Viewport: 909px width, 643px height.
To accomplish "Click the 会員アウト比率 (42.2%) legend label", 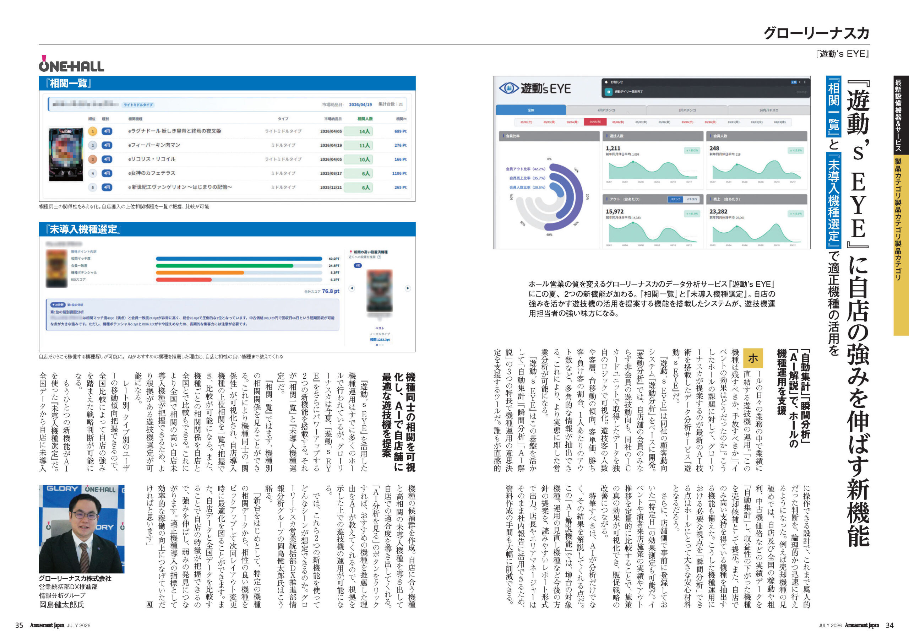I will coord(526,169).
